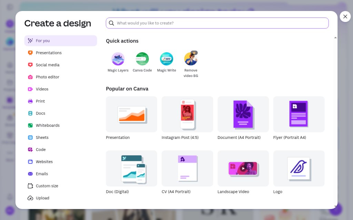This screenshot has width=353, height=220.
Task: Click the Websites category icon
Action: coord(30,162)
